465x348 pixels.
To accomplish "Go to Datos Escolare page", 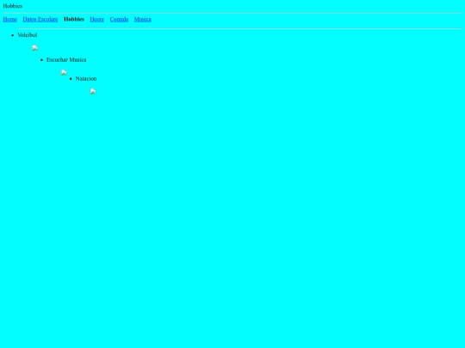I will 40,19.
